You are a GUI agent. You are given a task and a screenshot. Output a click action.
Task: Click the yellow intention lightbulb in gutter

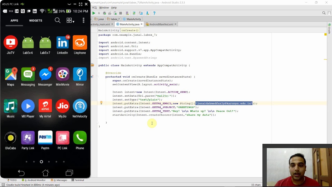[101, 103]
